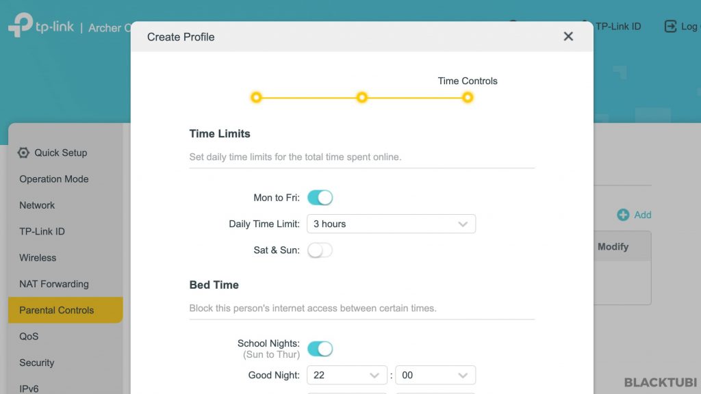
Task: Enable the Sat & Sun toggle
Action: coord(320,250)
